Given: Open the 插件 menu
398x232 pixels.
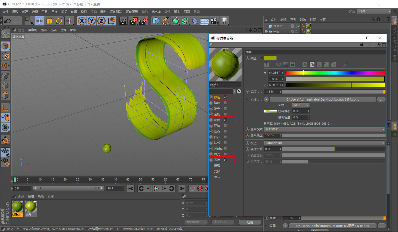Looking at the screenshot, I should coord(167,12).
